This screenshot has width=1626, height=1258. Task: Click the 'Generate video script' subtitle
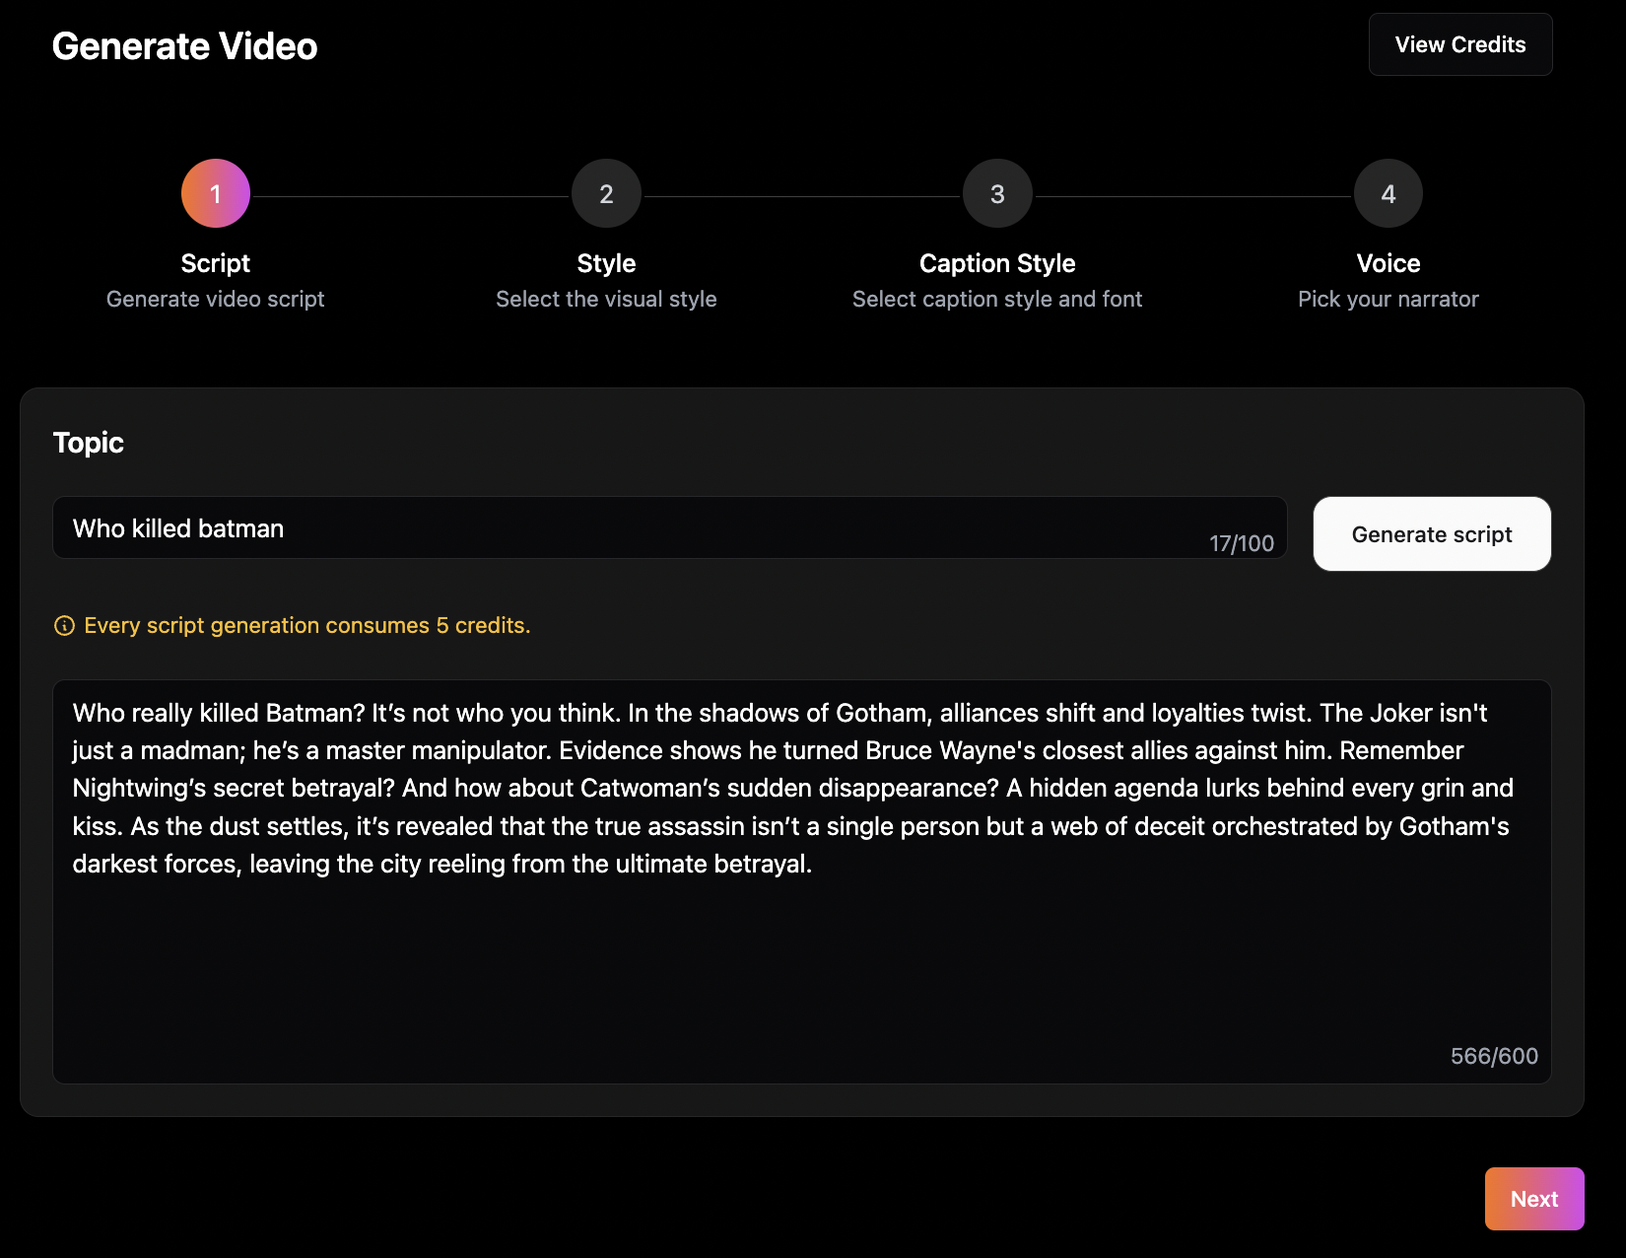[x=215, y=299]
